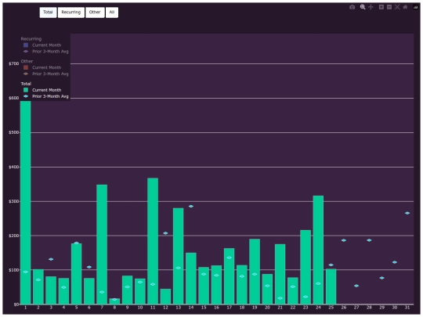This screenshot has width=423, height=317.
Task: Click the $700 y-axis label
Action: click(x=14, y=64)
